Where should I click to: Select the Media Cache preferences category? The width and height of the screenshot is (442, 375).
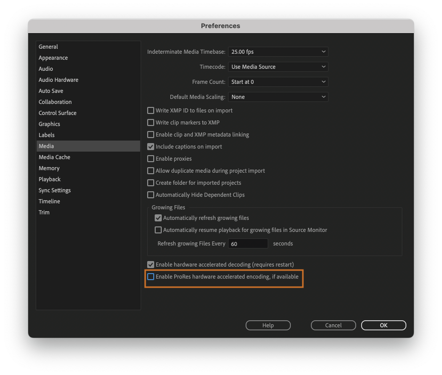pyautogui.click(x=54, y=157)
